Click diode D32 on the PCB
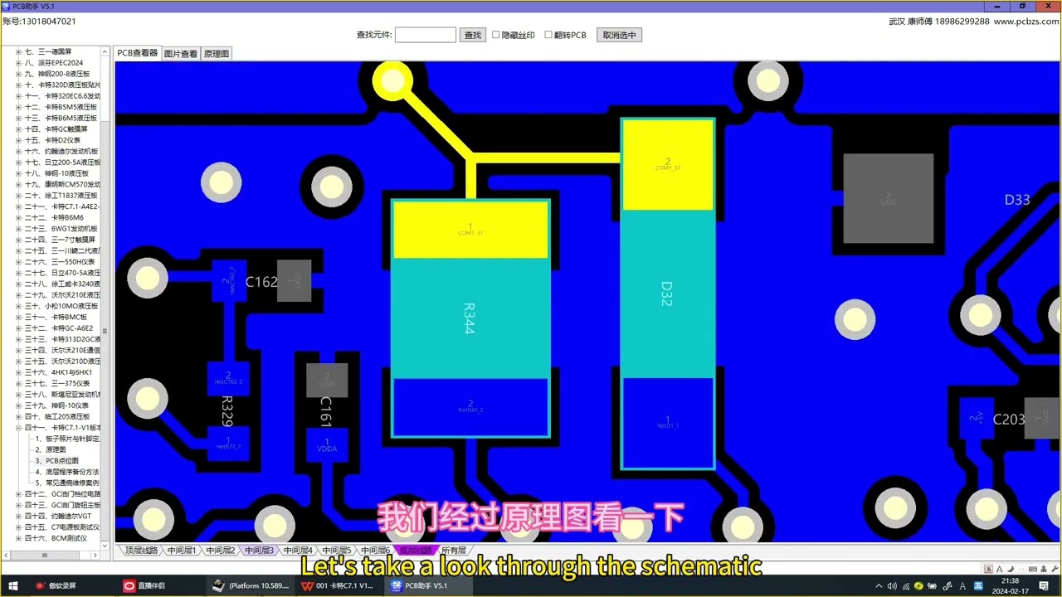This screenshot has width=1062, height=597. (667, 294)
